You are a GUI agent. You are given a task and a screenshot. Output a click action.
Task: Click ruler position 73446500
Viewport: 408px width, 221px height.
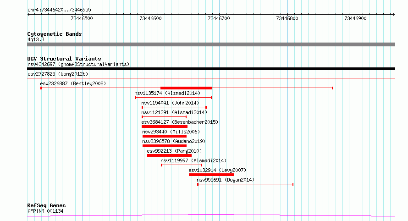point(82,18)
